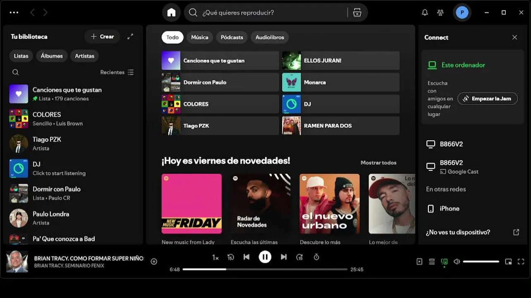The width and height of the screenshot is (531, 298).
Task: Open friend activity icon
Action: [440, 12]
